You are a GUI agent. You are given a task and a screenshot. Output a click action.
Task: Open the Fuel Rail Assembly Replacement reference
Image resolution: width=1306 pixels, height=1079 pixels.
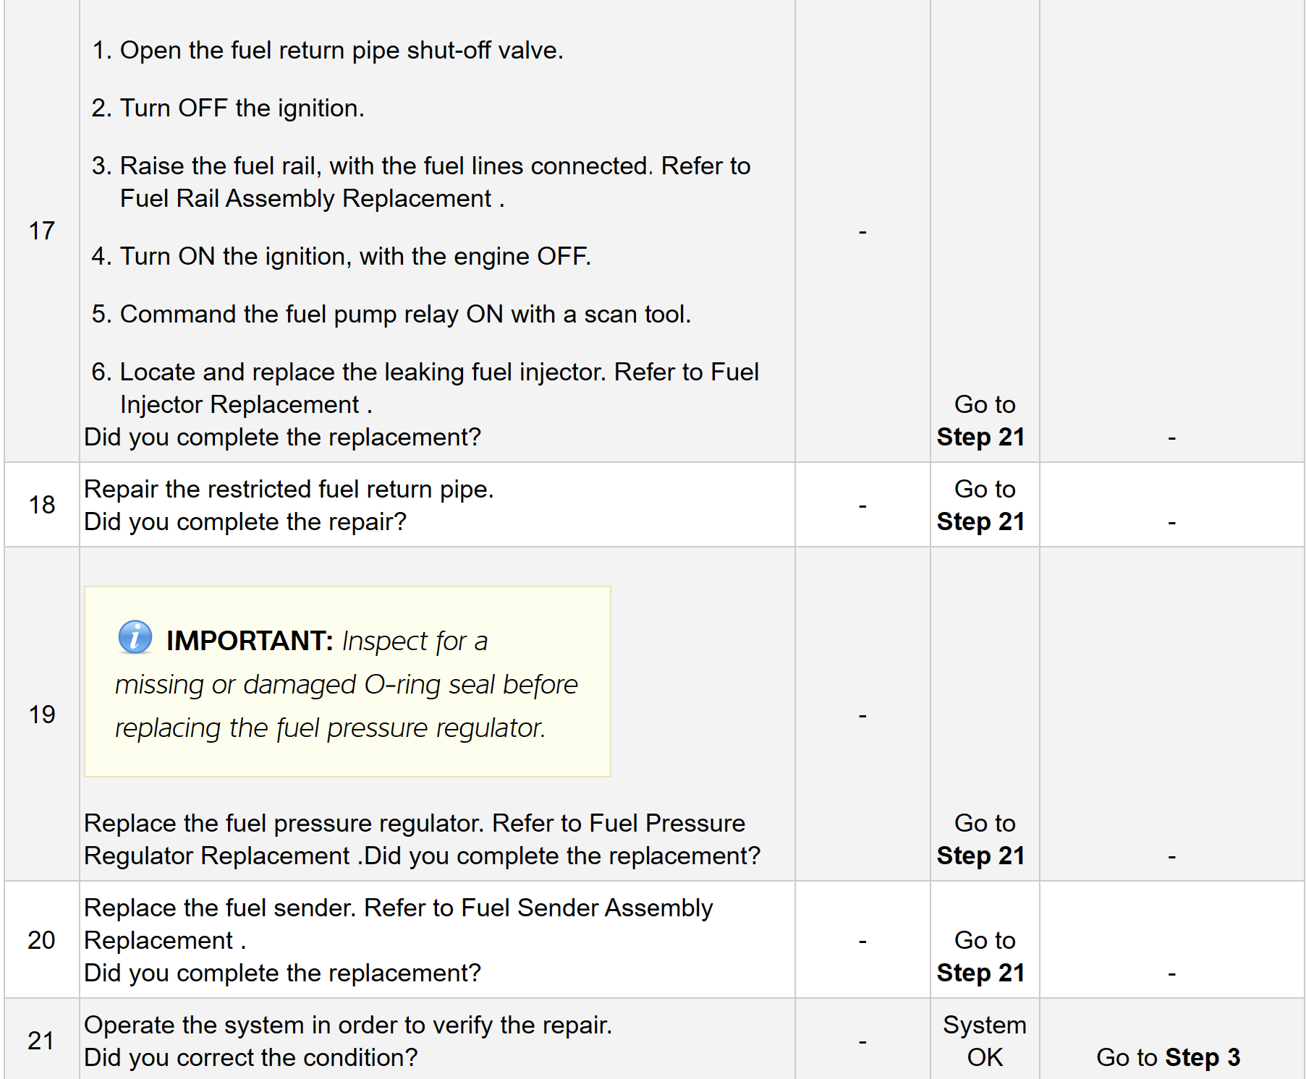coord(305,199)
